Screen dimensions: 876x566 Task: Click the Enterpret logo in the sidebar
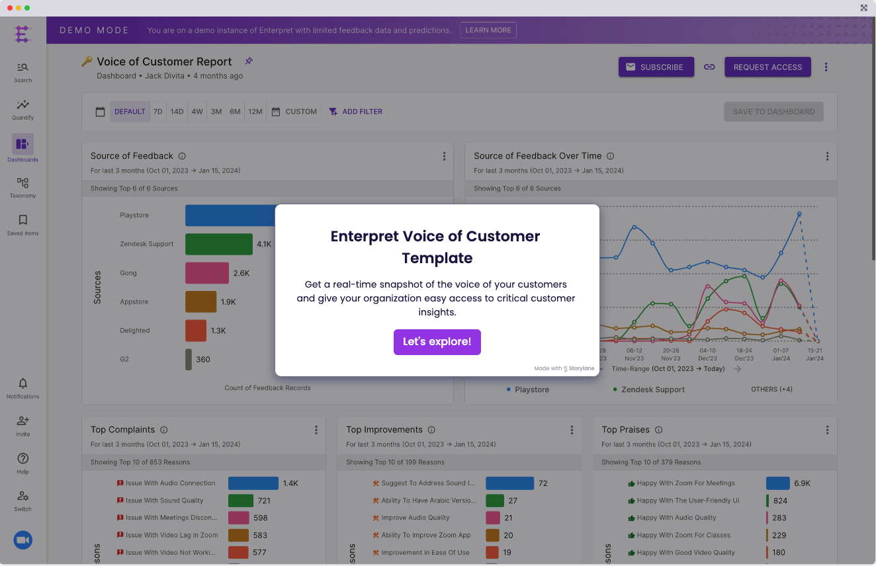[23, 34]
